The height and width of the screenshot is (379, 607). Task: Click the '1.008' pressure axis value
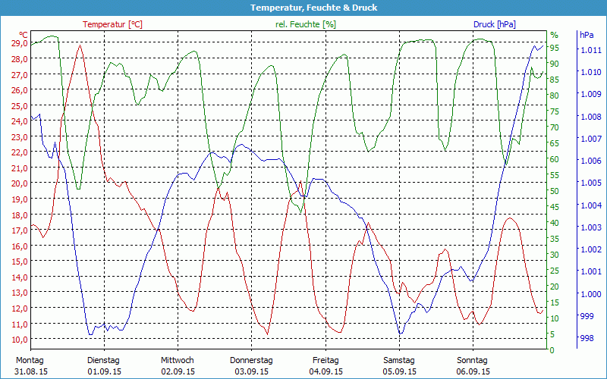(591, 117)
